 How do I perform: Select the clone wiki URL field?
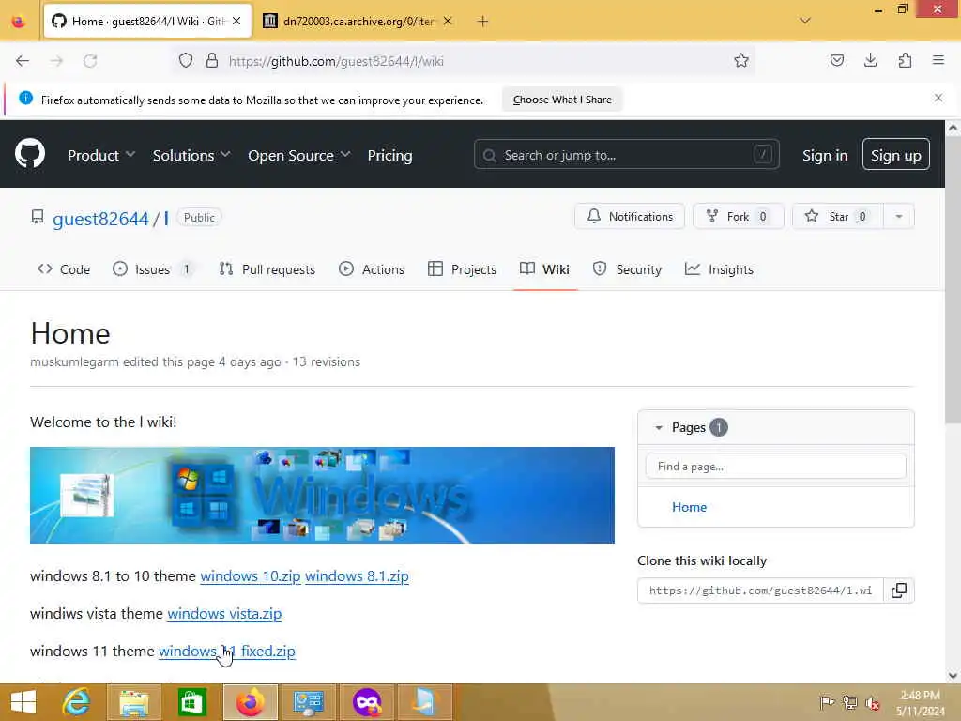coord(760,591)
